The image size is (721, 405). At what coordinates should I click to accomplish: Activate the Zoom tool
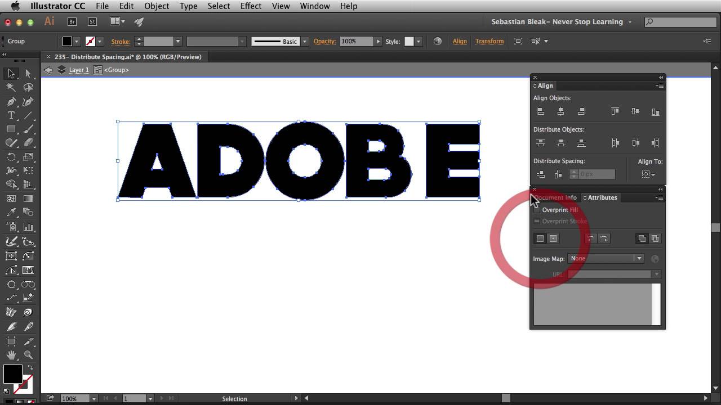(x=28, y=355)
